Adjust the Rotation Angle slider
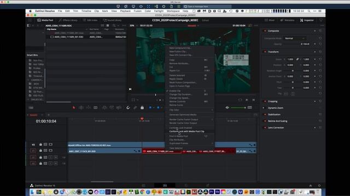Viewport: 350px width, 196px height. click(x=293, y=71)
